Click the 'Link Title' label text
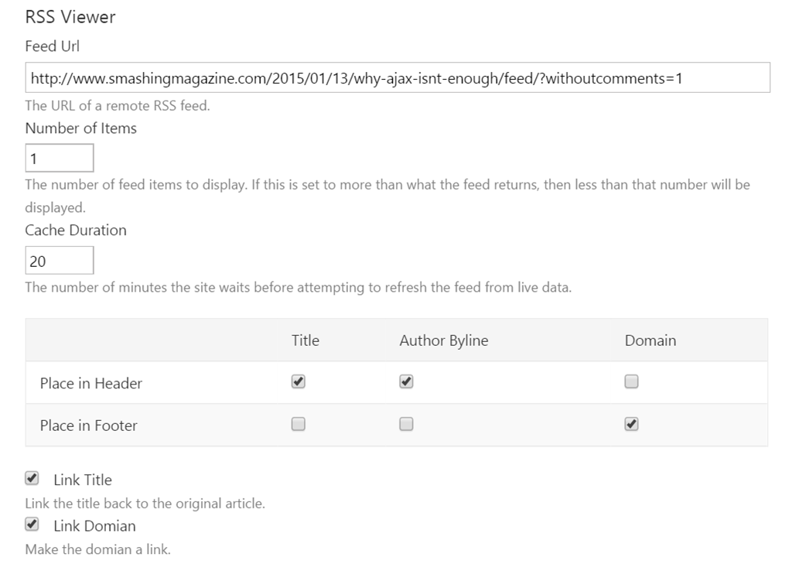This screenshot has width=792, height=571. pyautogui.click(x=83, y=480)
